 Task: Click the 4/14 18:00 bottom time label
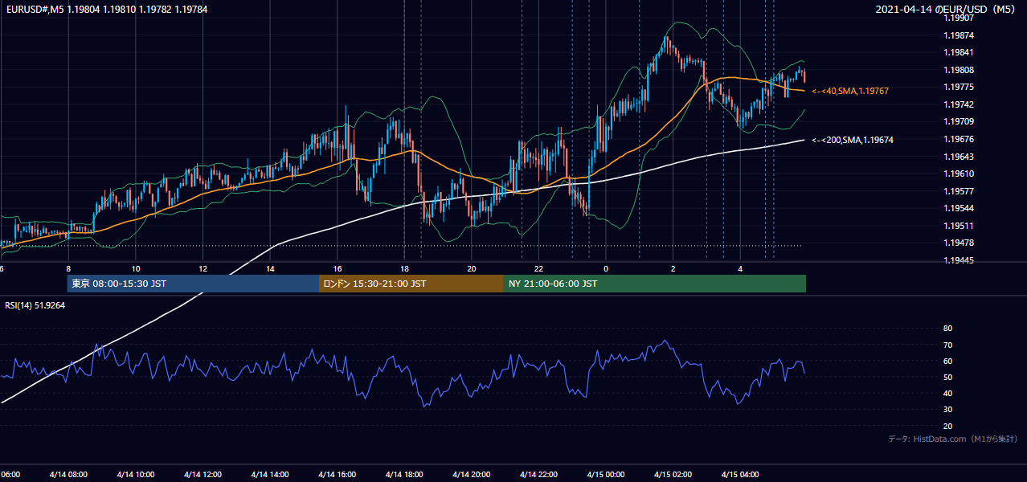tap(404, 475)
